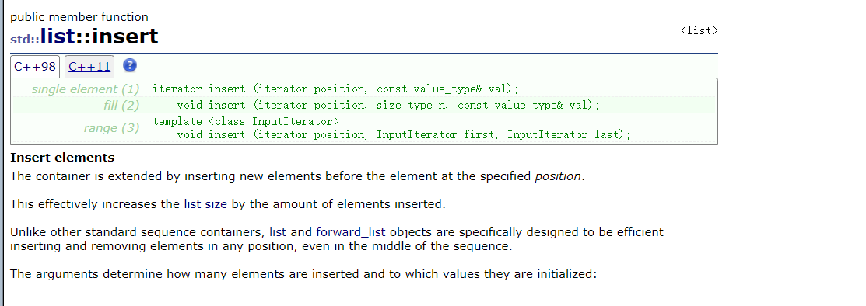Viewport: 866px width, 306px height.
Task: Select the 'fill (2)' label
Action: pos(121,105)
